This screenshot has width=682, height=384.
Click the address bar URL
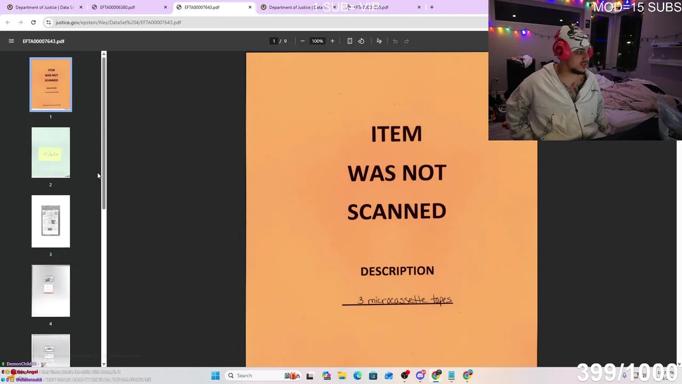118,22
